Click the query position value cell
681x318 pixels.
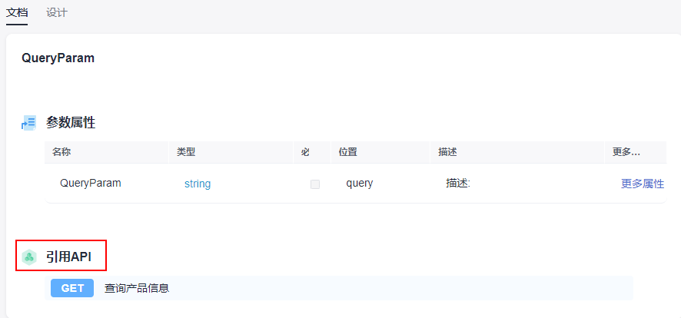click(360, 184)
